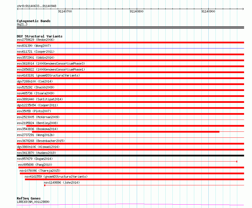The image size is (252, 208).
Task: Select esv35058 (Pinto2007) label
Action: point(34,111)
